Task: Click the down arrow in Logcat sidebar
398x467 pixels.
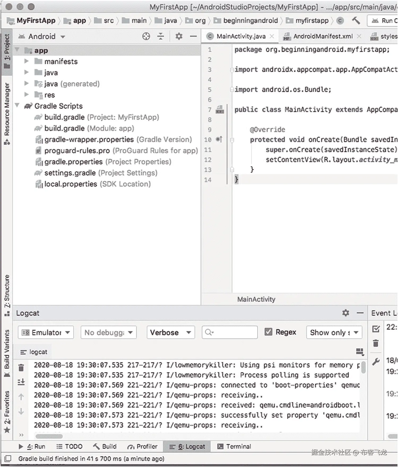Action: 21,411
